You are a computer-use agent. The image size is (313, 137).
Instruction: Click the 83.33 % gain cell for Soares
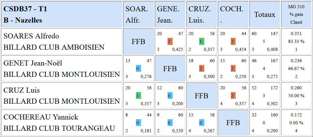coord(296,42)
